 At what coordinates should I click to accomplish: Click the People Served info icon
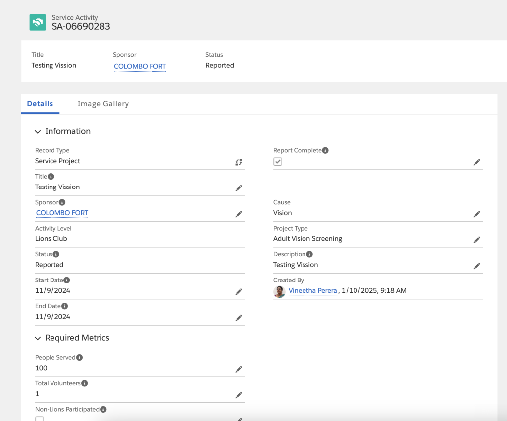[x=79, y=357]
